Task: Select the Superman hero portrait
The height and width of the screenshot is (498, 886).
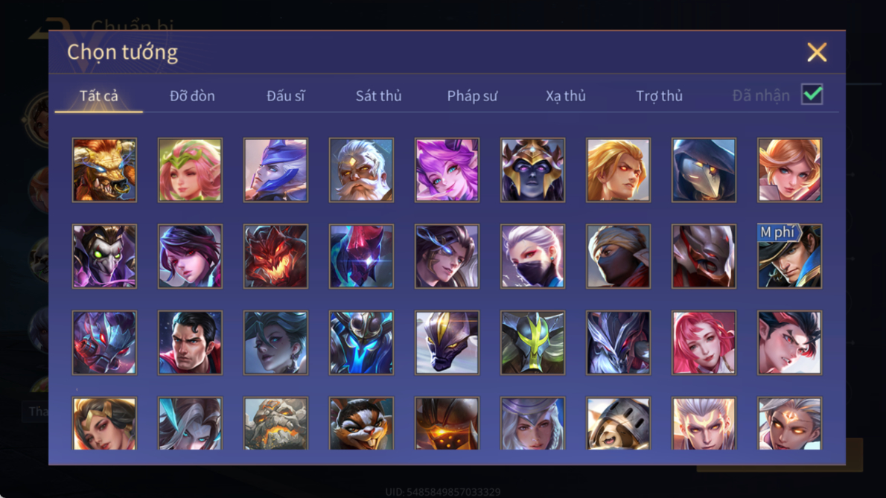Action: click(190, 342)
